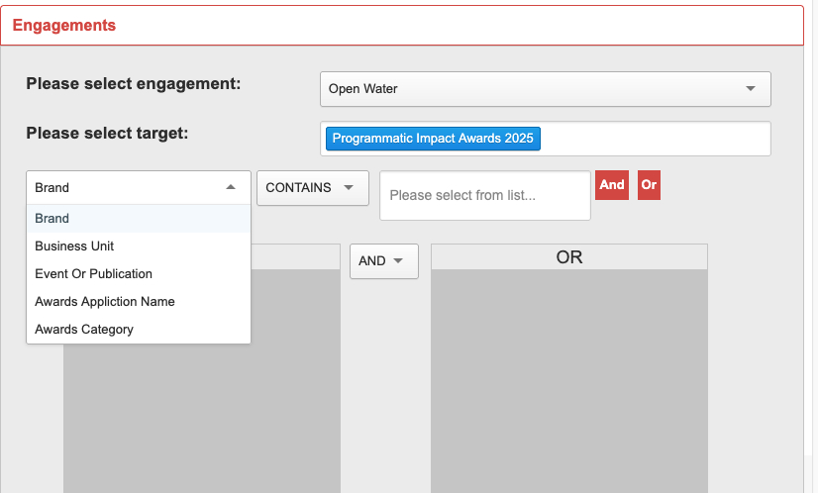Image resolution: width=818 pixels, height=493 pixels.
Task: Click the Open Water dropdown arrow icon
Action: 751,89
